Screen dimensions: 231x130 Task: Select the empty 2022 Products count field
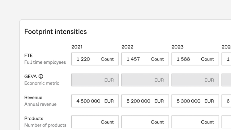tap(145, 122)
